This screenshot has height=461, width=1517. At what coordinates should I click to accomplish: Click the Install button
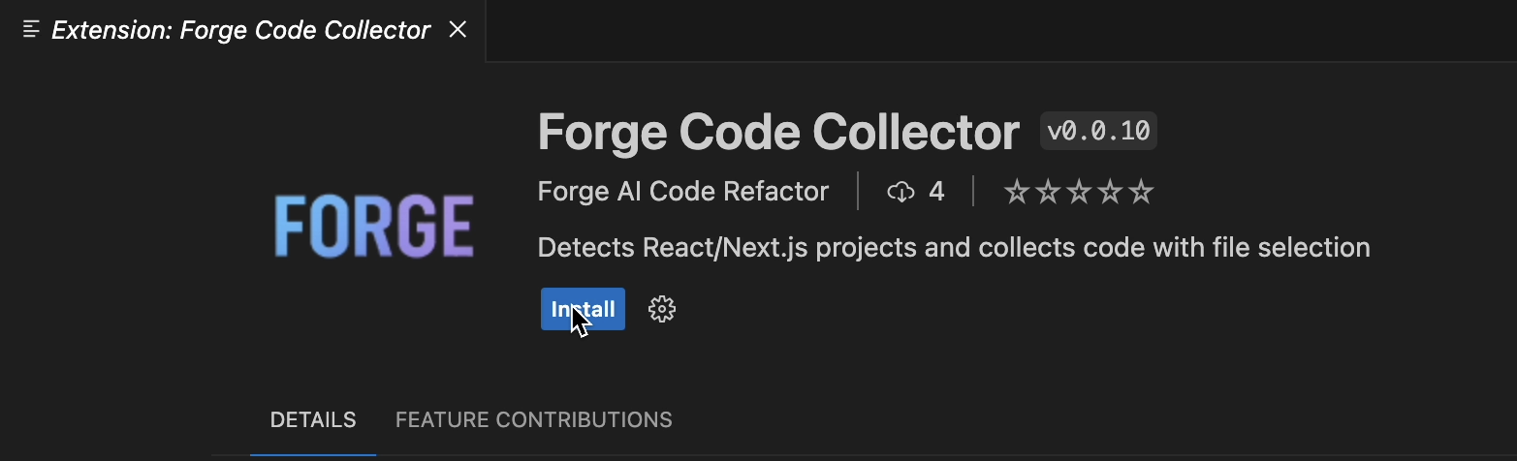[583, 309]
